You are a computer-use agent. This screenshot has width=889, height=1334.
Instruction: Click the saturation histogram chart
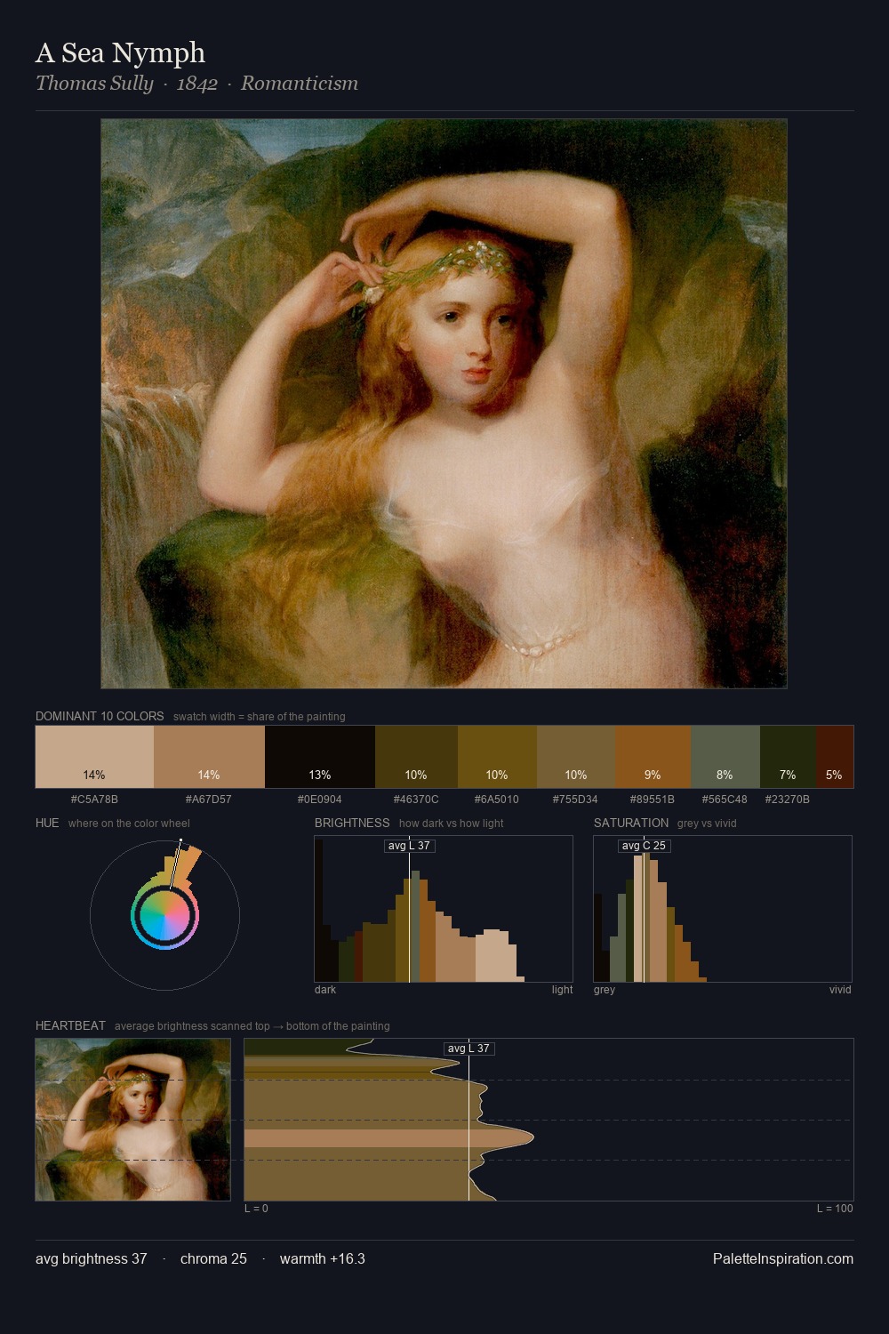click(723, 909)
